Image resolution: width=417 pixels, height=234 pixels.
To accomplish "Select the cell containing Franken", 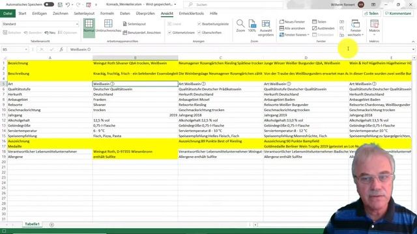I will pyautogui.click(x=135, y=99).
